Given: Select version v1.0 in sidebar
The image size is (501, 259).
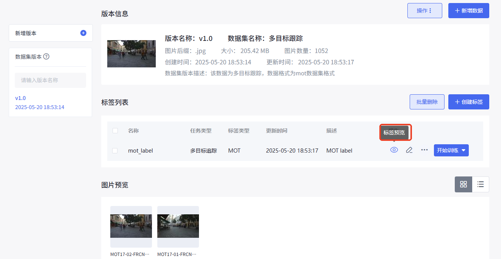Looking at the screenshot, I should pos(20,98).
